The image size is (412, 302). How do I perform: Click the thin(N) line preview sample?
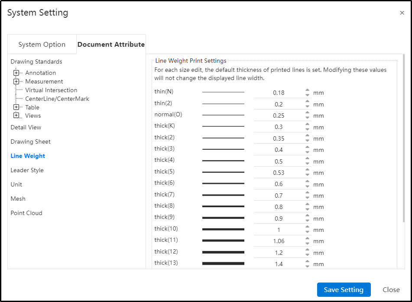point(223,92)
